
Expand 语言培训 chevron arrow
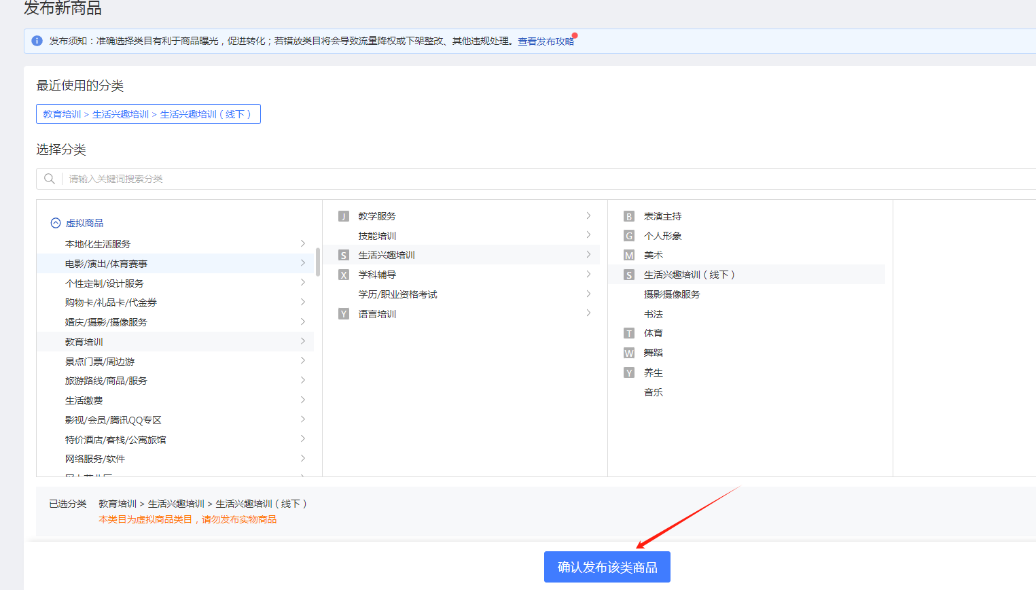pyautogui.click(x=588, y=313)
